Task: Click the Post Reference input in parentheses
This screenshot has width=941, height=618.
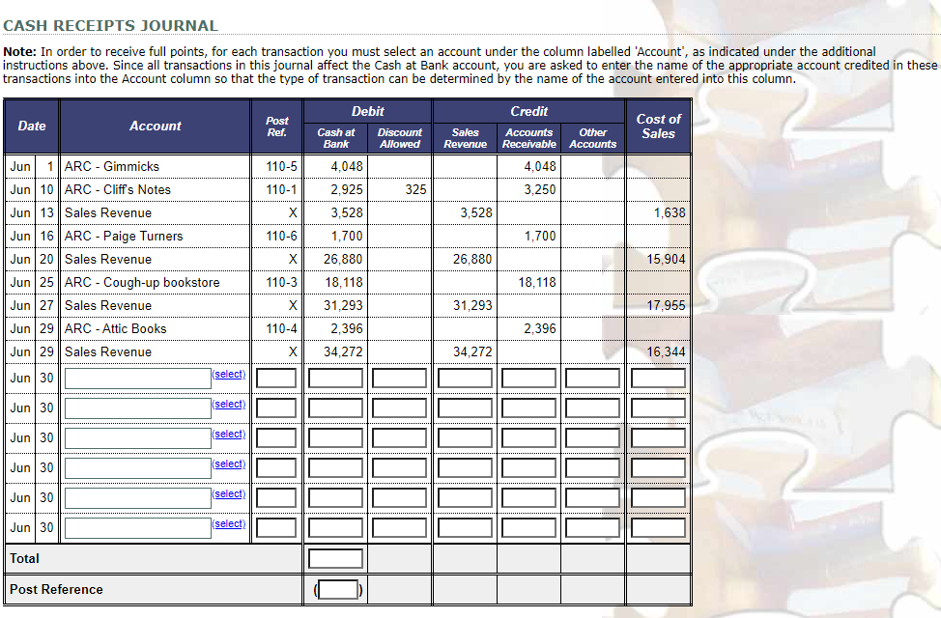Action: tap(338, 590)
